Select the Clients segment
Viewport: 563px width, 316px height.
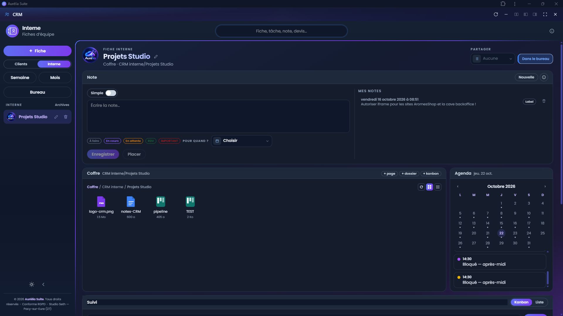tap(21, 64)
